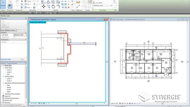Screen dimensions: 190x107
Task: Click the Apply button in Properties
Action: coord(22,59)
